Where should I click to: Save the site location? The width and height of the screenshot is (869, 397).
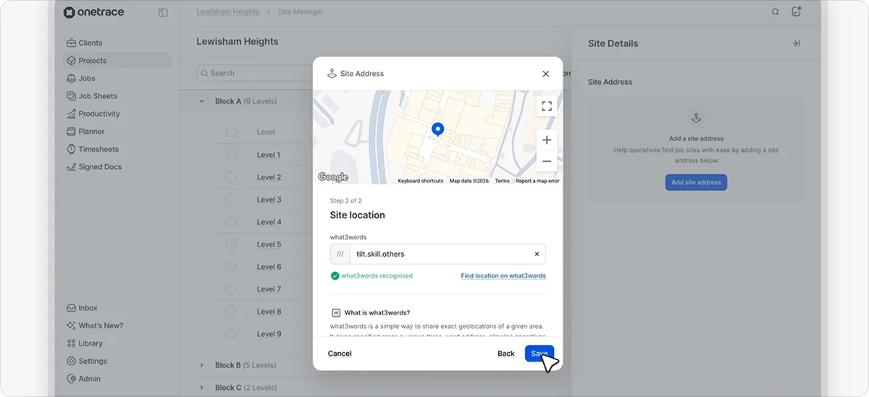click(540, 354)
